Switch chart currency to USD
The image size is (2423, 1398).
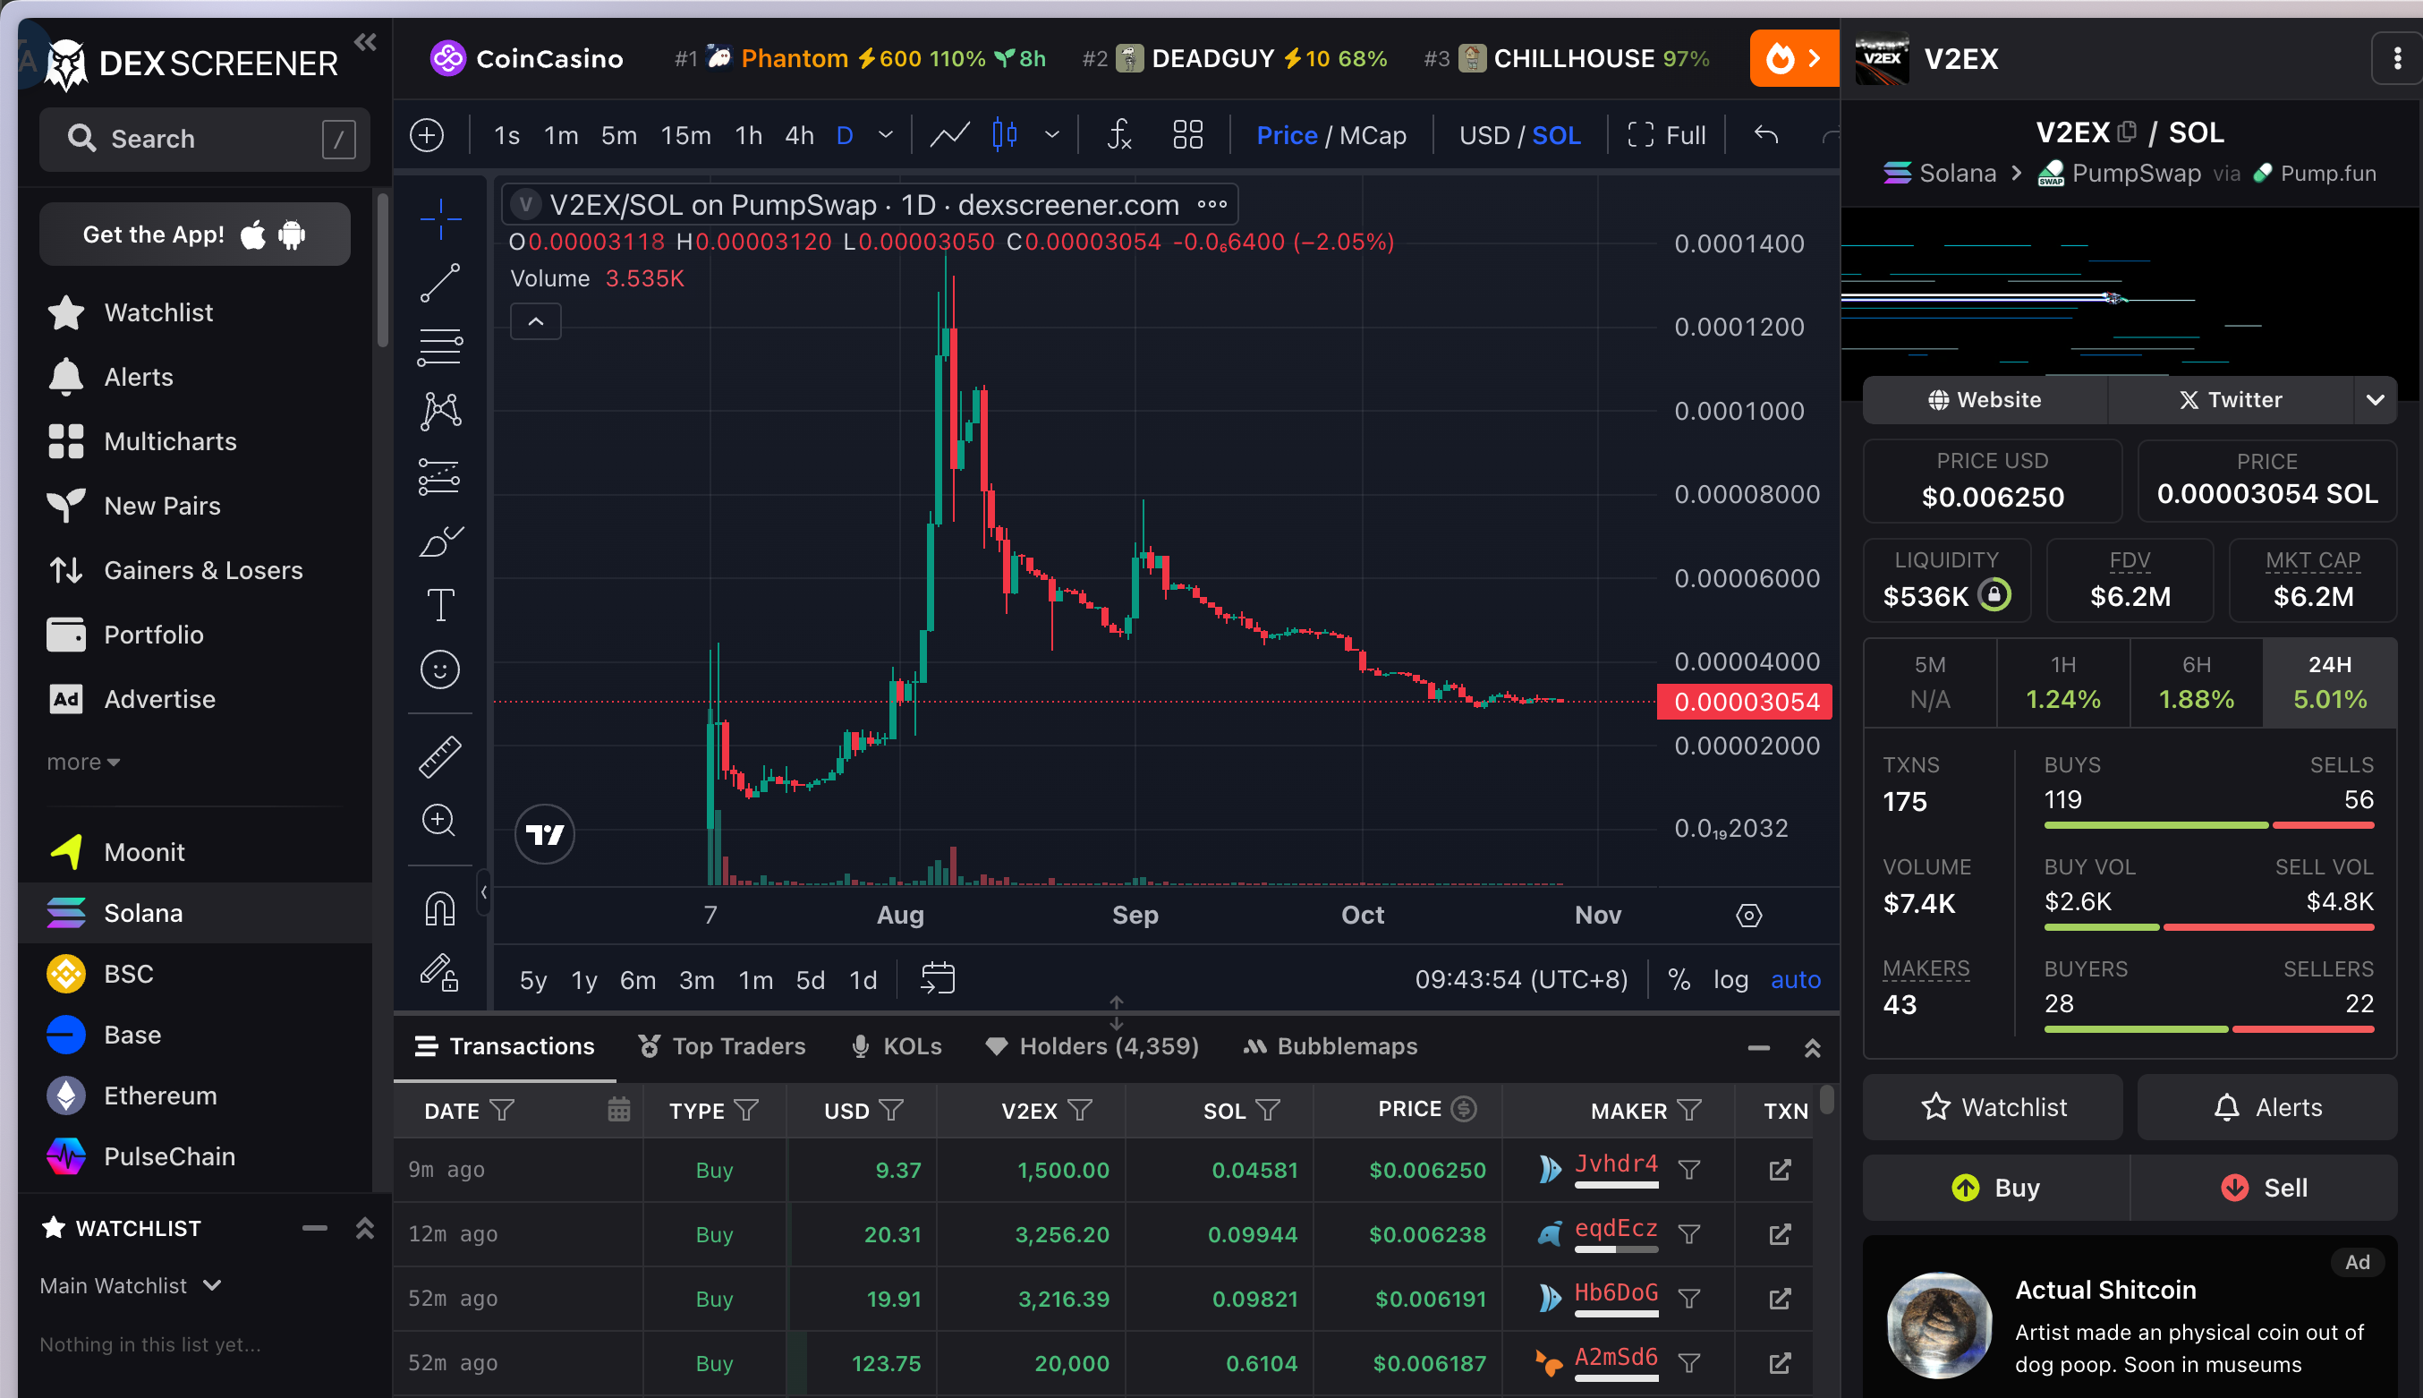click(1484, 135)
